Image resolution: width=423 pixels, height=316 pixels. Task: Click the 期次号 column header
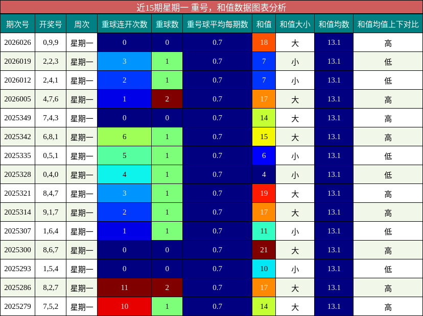[x=17, y=23]
